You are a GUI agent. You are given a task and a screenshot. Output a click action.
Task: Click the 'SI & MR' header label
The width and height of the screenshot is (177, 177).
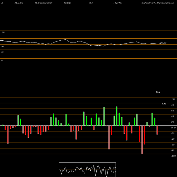[x=19, y=3]
